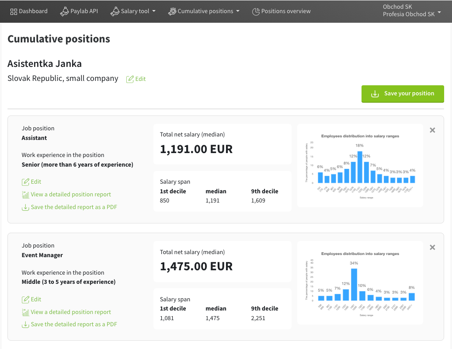
Task: Click the Paylab API hand icon
Action: [x=64, y=11]
